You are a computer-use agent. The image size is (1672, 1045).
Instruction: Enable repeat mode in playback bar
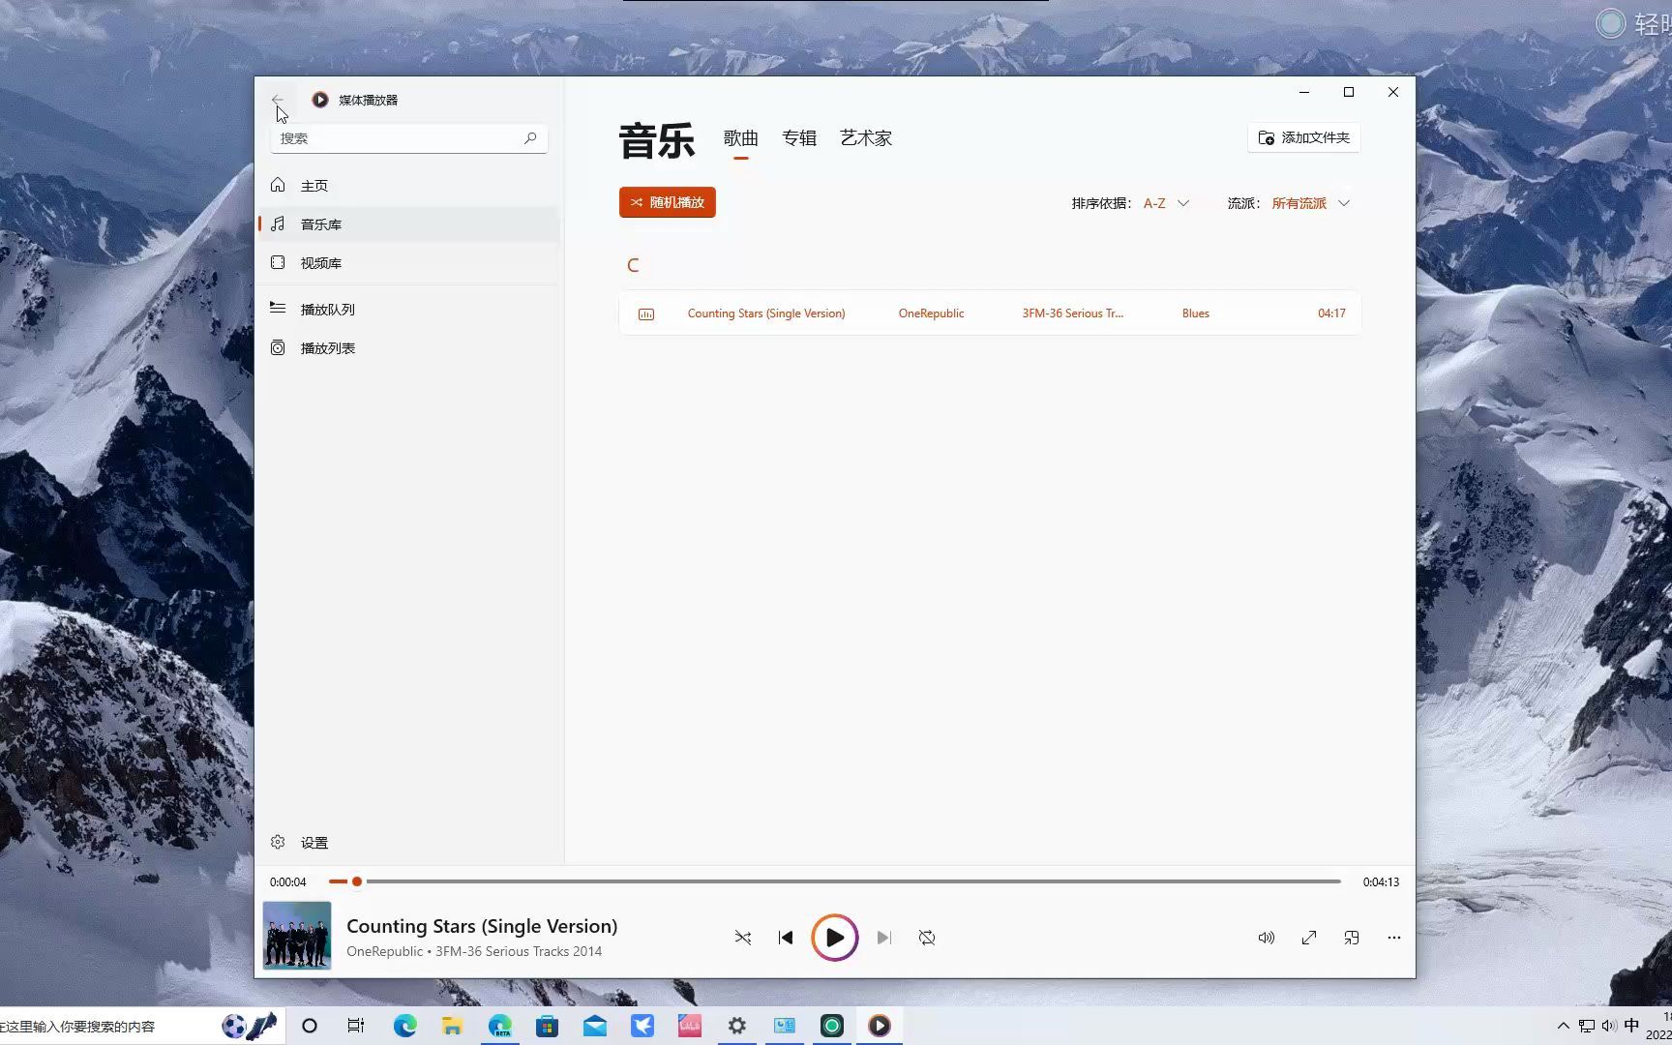pos(927,937)
